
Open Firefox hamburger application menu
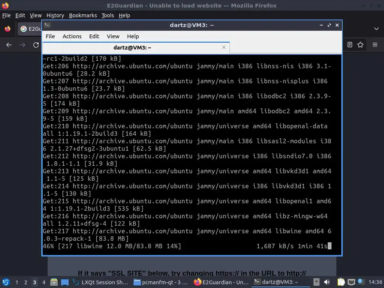[x=375, y=45]
